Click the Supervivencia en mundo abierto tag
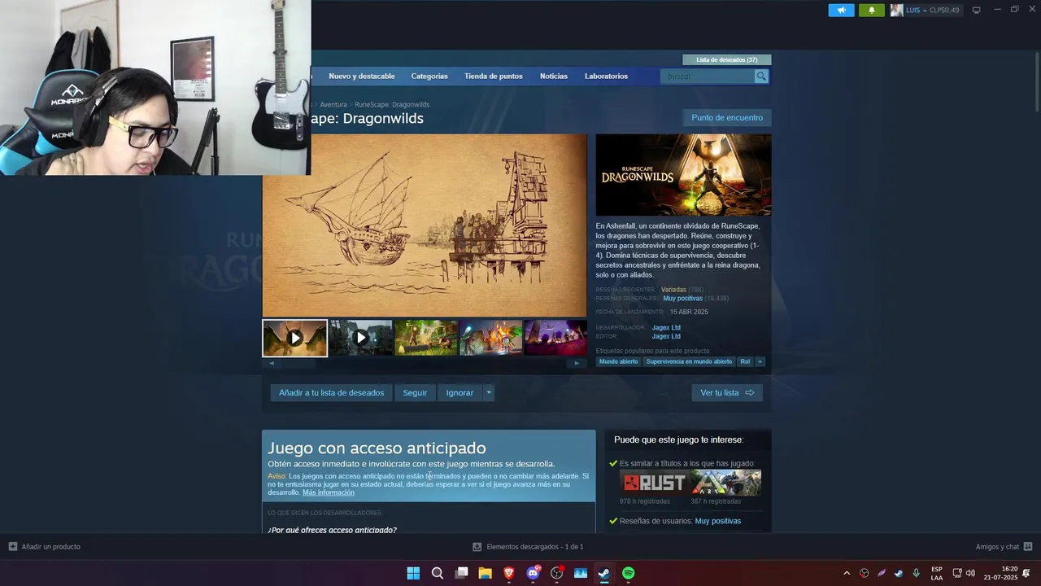This screenshot has width=1041, height=586. pos(689,361)
